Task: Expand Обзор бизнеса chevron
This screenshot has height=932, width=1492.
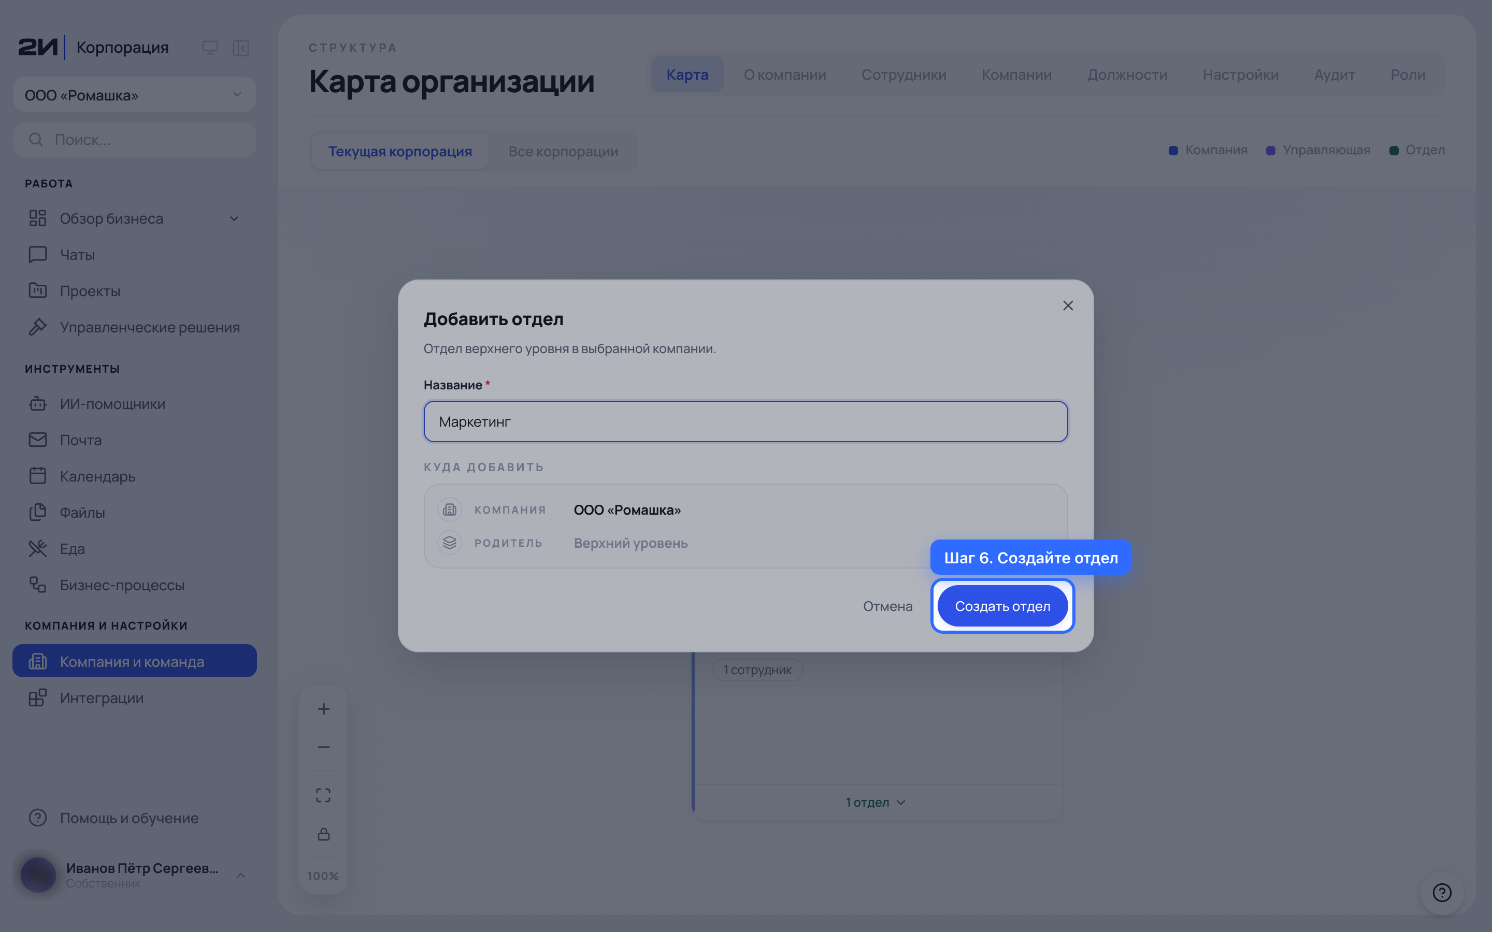Action: pos(234,219)
